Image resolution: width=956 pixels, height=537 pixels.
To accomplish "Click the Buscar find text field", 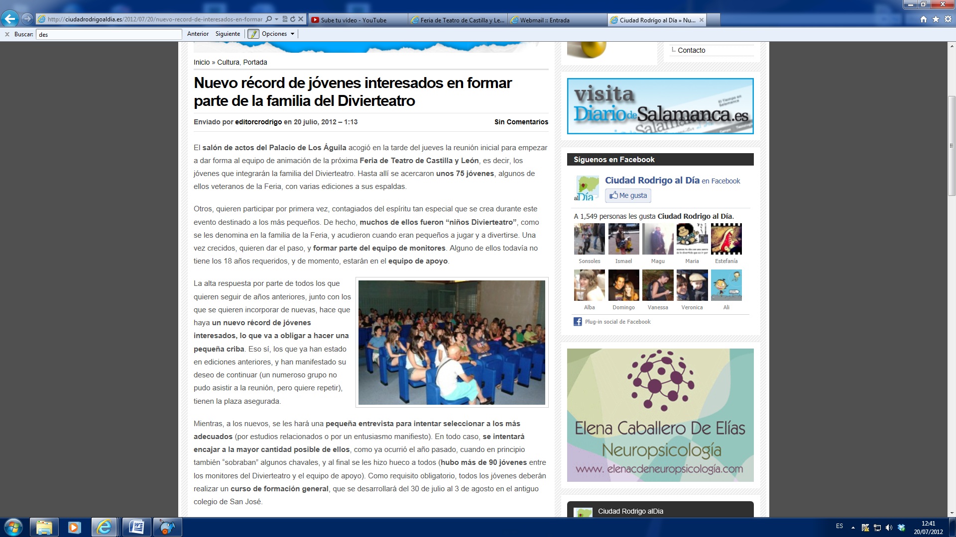I will pyautogui.click(x=109, y=34).
